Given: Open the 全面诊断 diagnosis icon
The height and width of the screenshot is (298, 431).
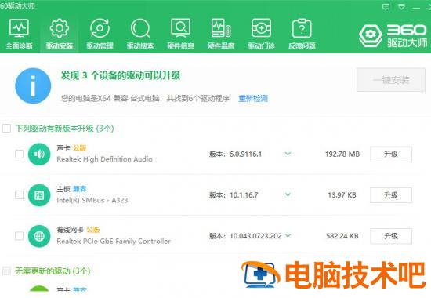Looking at the screenshot, I should pos(19,28).
